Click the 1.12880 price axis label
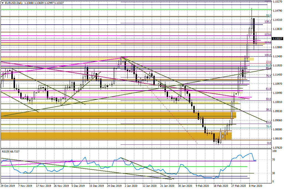This screenshot has width=284, height=189. tap(277, 47)
